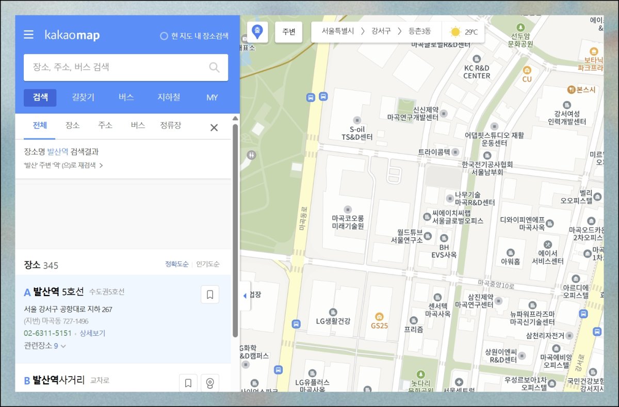Click the bus stop icon beside LG생활건강
The width and height of the screenshot is (619, 407).
(x=296, y=324)
